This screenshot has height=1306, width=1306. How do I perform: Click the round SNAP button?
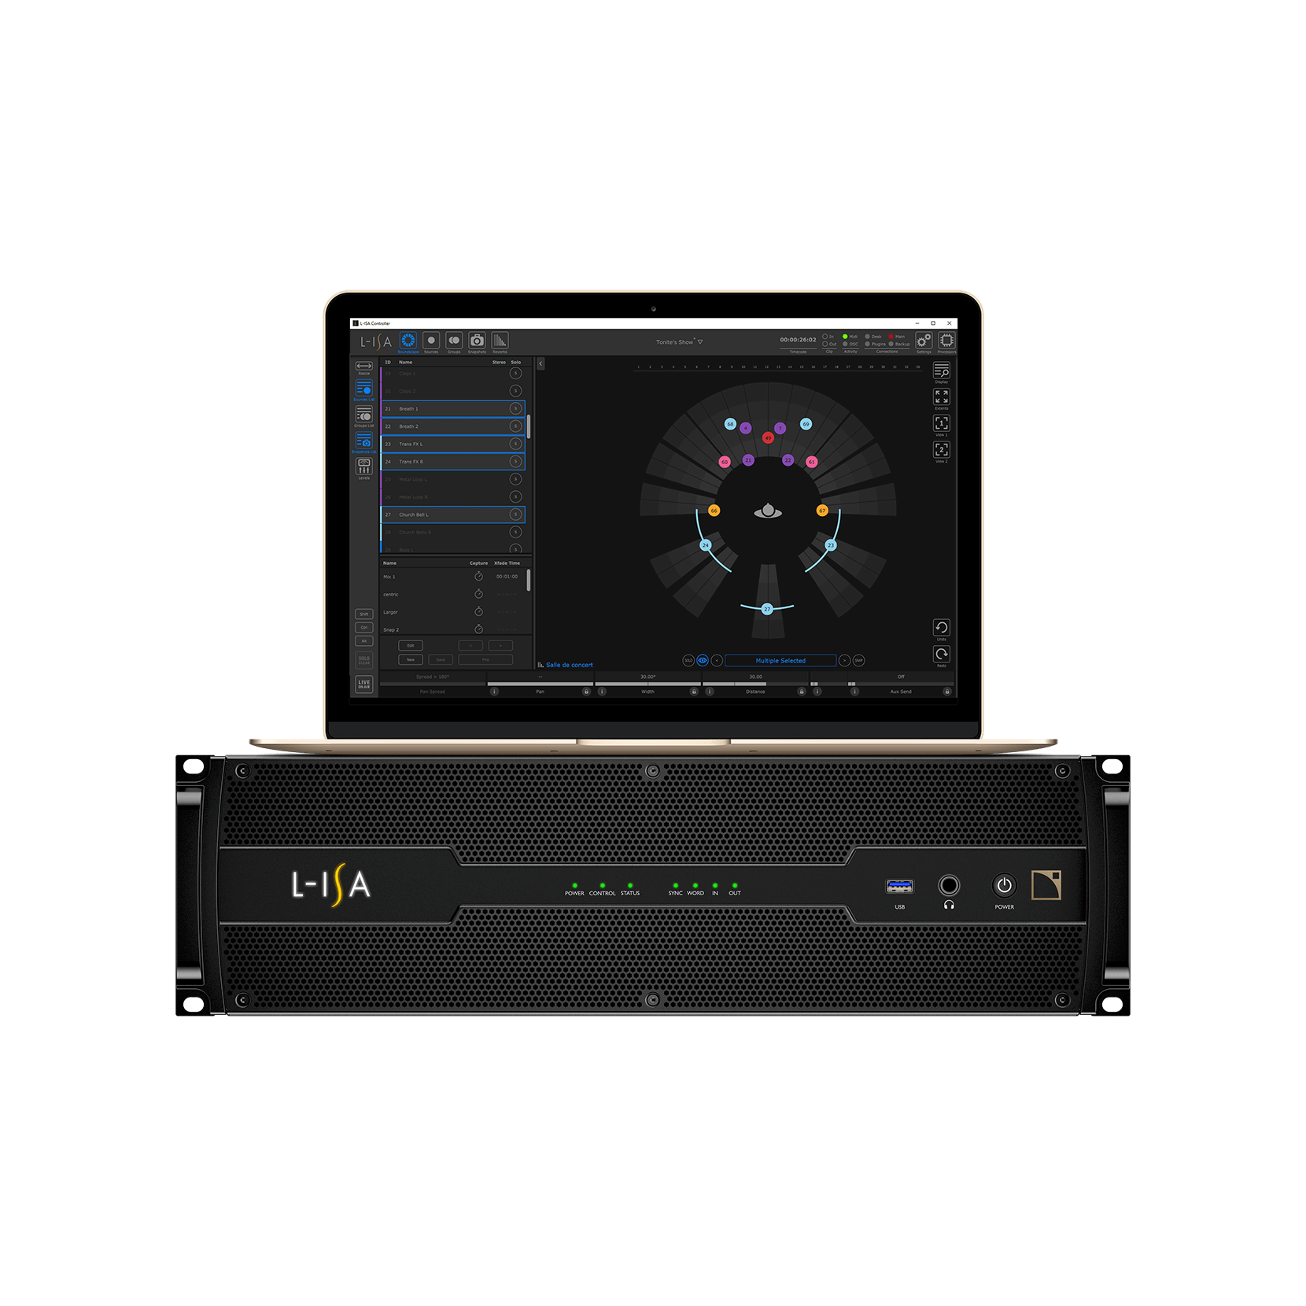(858, 660)
